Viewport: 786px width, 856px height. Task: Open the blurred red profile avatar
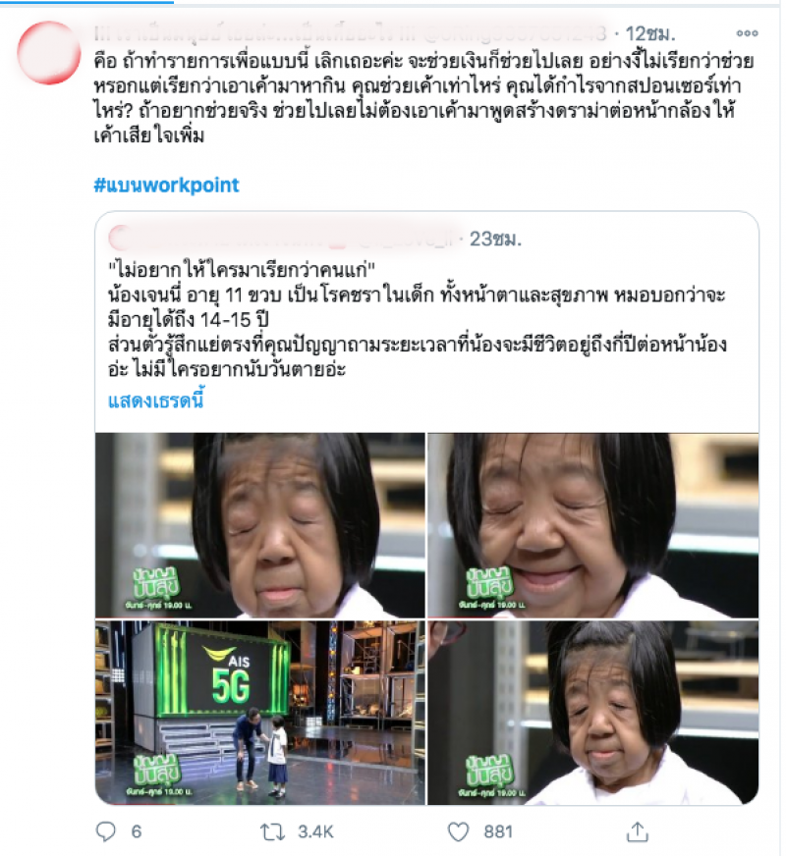[x=49, y=53]
